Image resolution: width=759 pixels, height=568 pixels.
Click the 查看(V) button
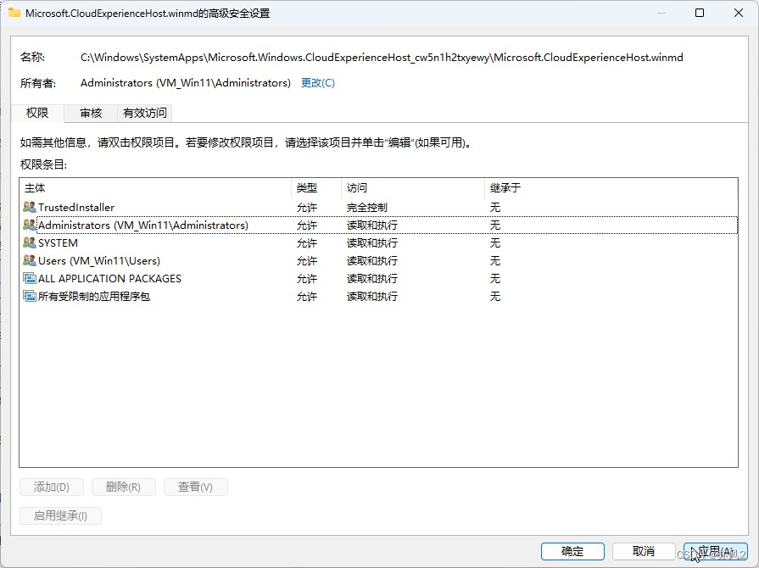pyautogui.click(x=196, y=487)
